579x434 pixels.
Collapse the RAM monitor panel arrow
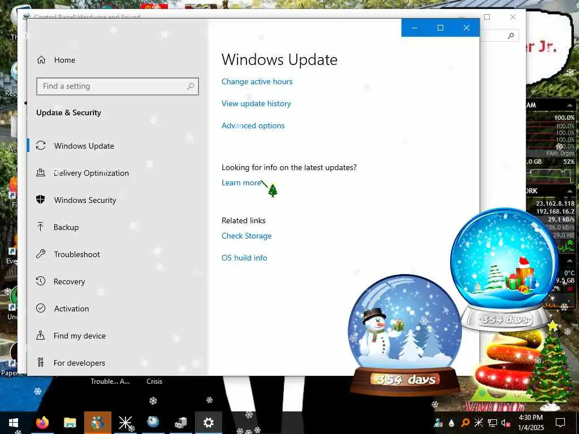(x=569, y=106)
